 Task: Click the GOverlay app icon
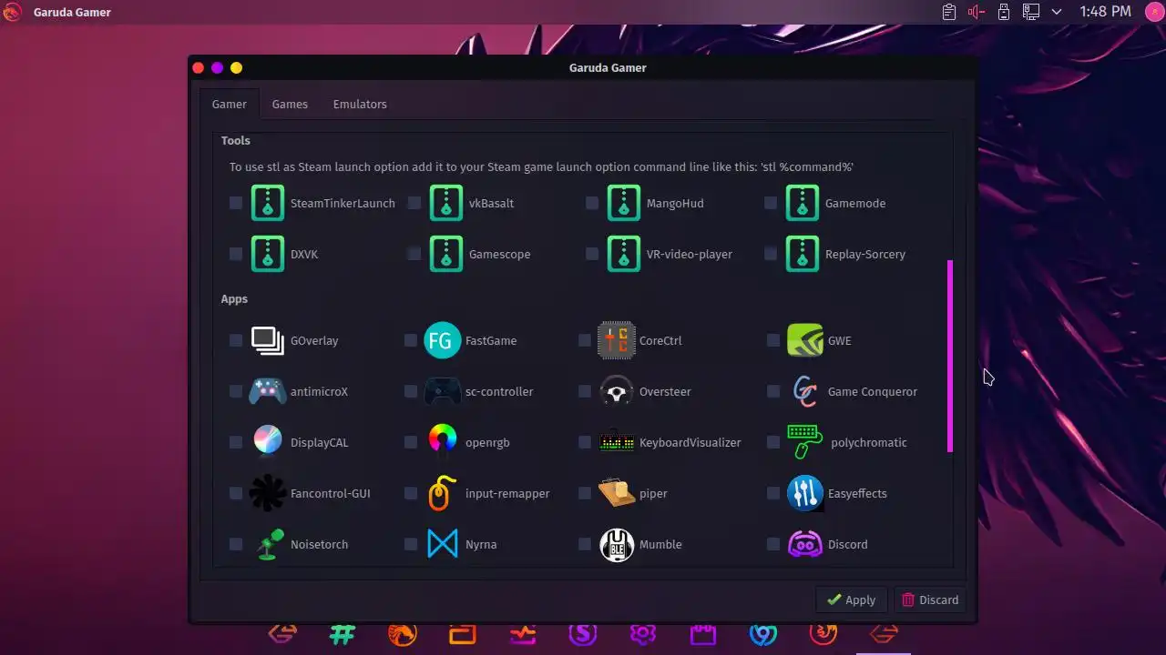click(267, 340)
